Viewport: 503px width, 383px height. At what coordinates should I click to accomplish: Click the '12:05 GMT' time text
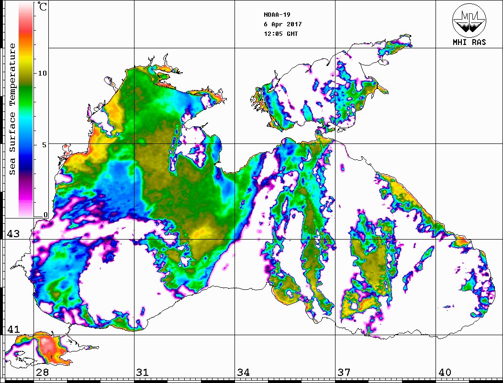pos(280,33)
